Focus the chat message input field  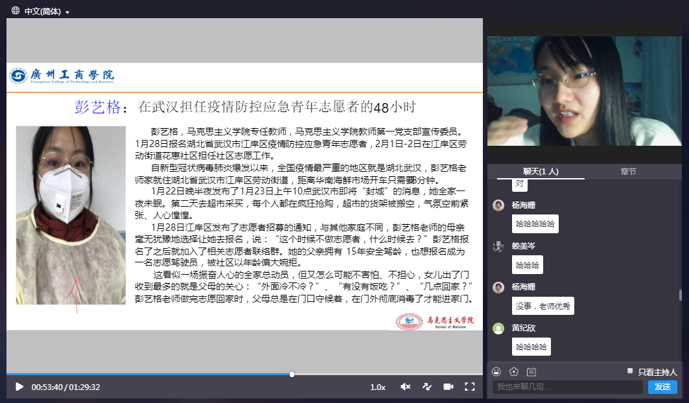click(568, 387)
